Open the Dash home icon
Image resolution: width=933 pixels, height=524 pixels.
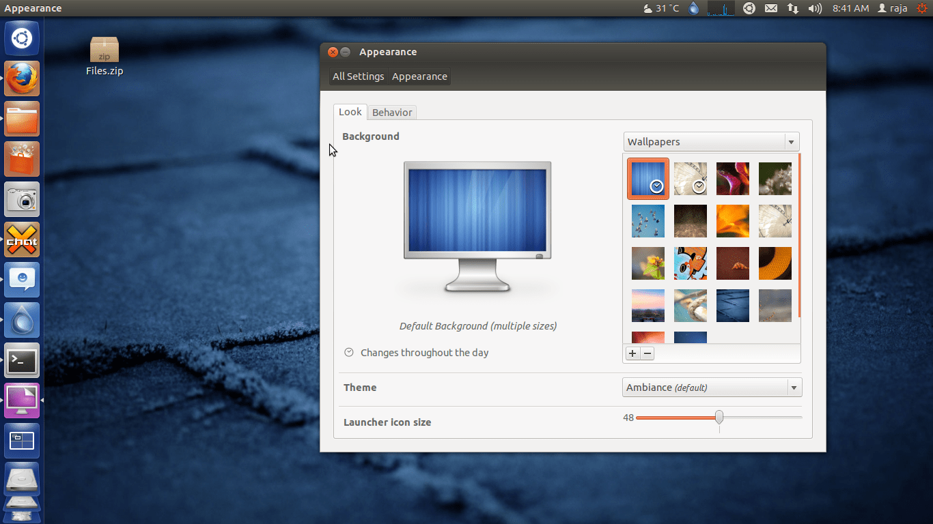tap(22, 38)
